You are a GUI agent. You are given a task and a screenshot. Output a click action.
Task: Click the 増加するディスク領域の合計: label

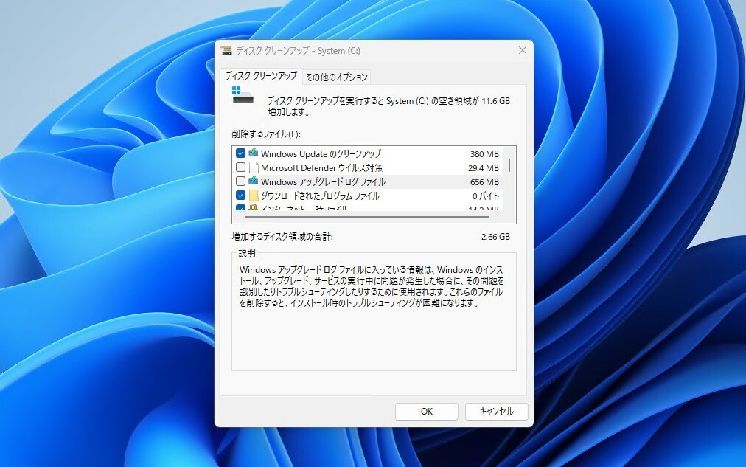tap(282, 236)
